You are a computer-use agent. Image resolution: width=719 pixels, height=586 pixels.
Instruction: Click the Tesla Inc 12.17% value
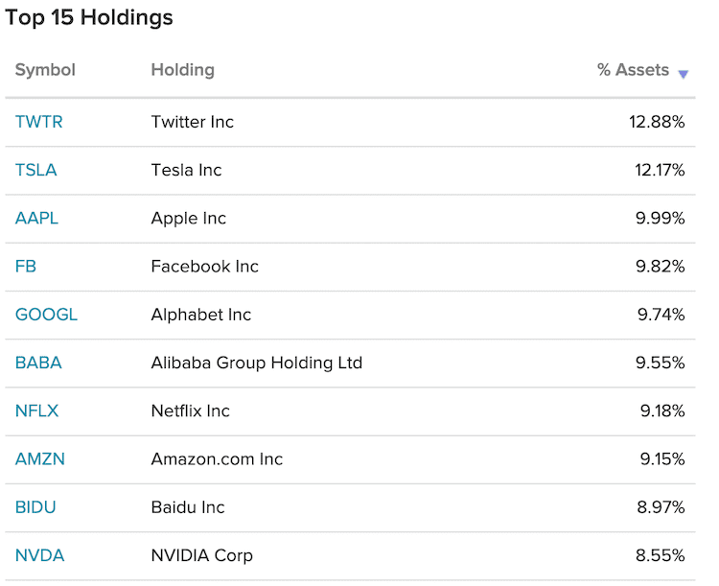click(658, 170)
